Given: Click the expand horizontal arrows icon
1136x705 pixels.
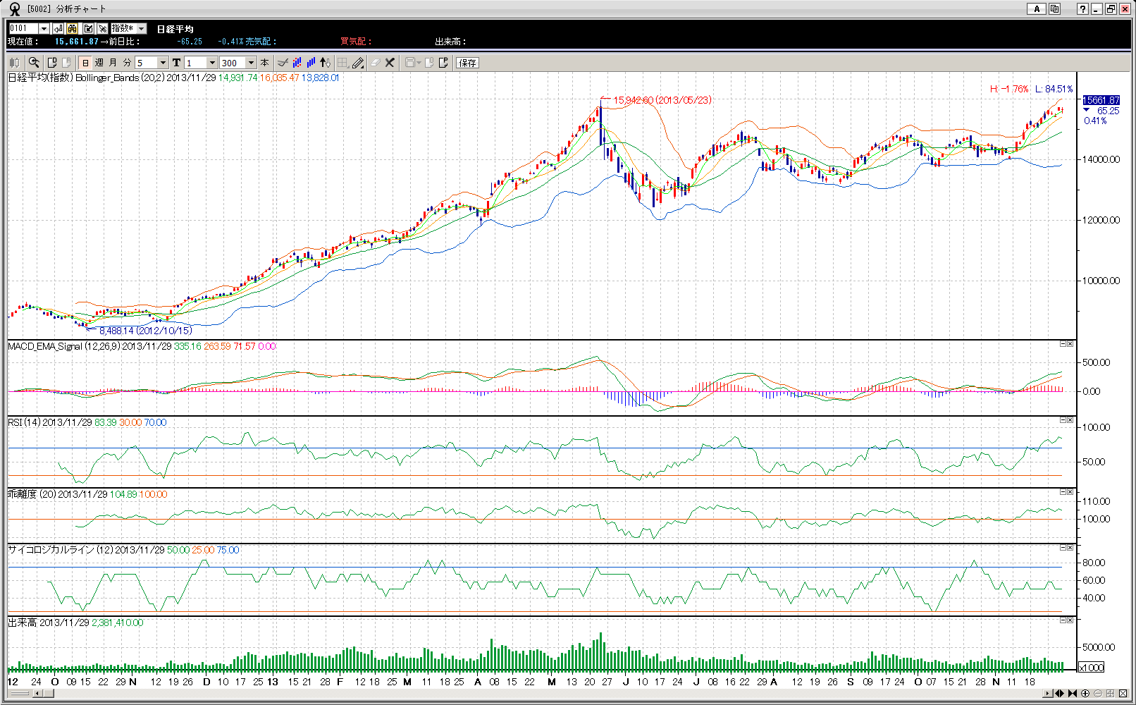Looking at the screenshot, I should 1059,694.
